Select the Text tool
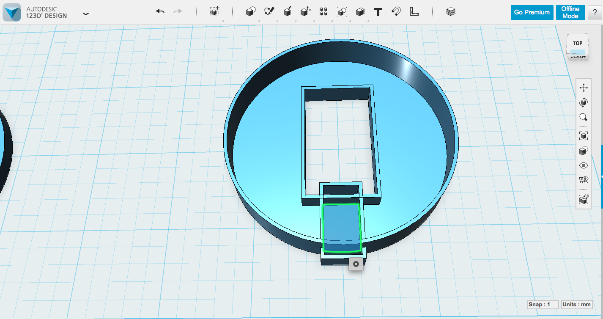The height and width of the screenshot is (319, 603). pyautogui.click(x=378, y=12)
